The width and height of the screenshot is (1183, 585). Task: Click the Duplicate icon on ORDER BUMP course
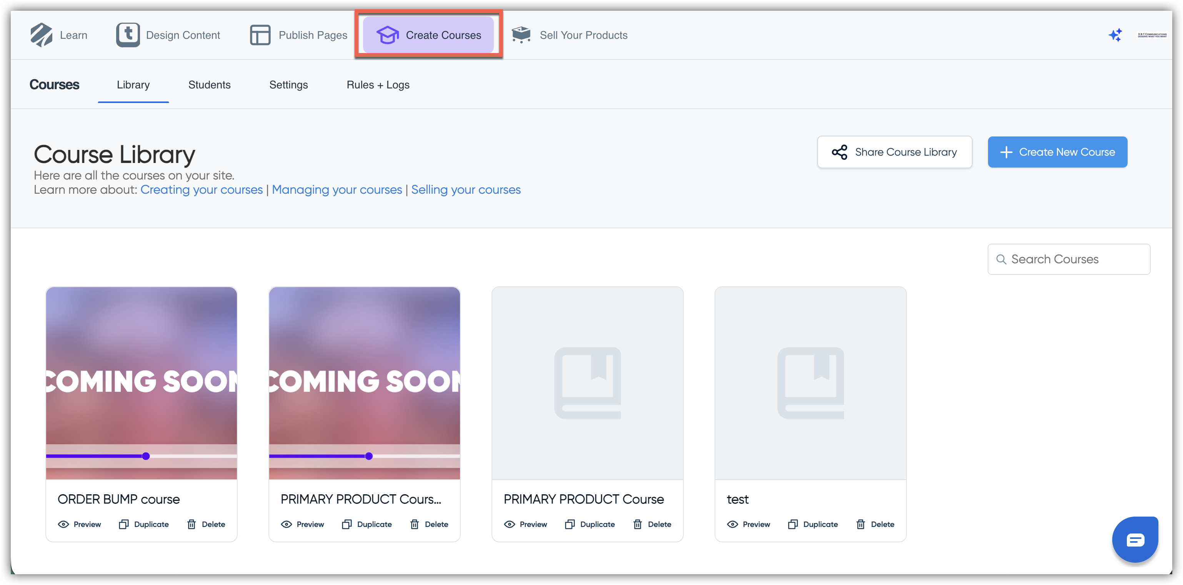[x=123, y=524]
